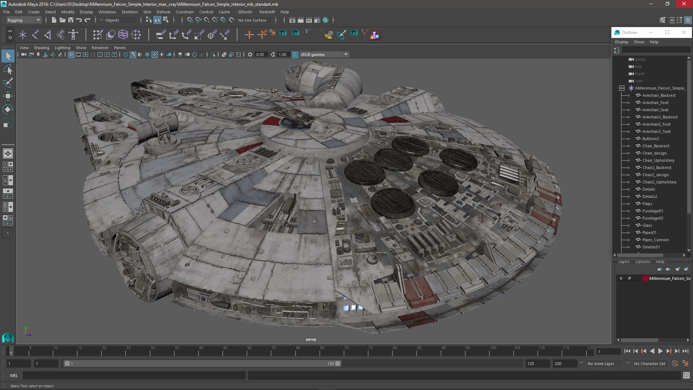Create a new scene with the page icon
693x390 pixels.
pos(54,20)
